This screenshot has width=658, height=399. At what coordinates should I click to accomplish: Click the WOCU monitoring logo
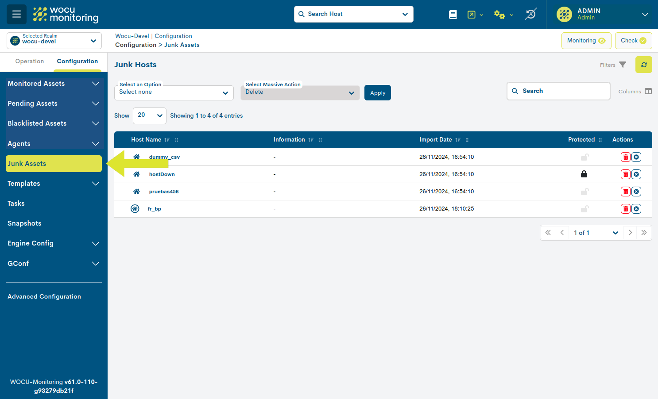[66, 14]
